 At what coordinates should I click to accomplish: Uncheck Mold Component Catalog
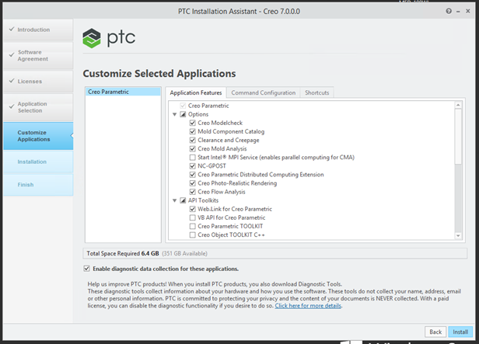coord(193,131)
